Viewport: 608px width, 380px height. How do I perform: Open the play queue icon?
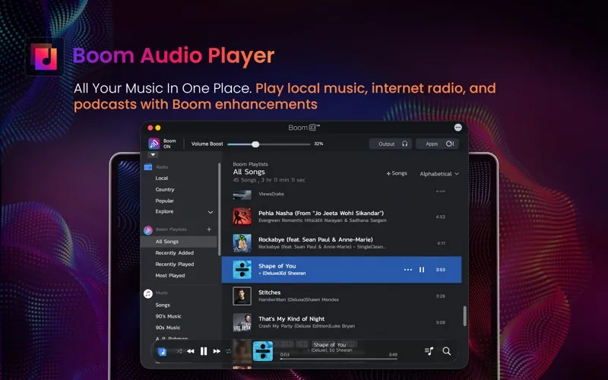click(429, 351)
